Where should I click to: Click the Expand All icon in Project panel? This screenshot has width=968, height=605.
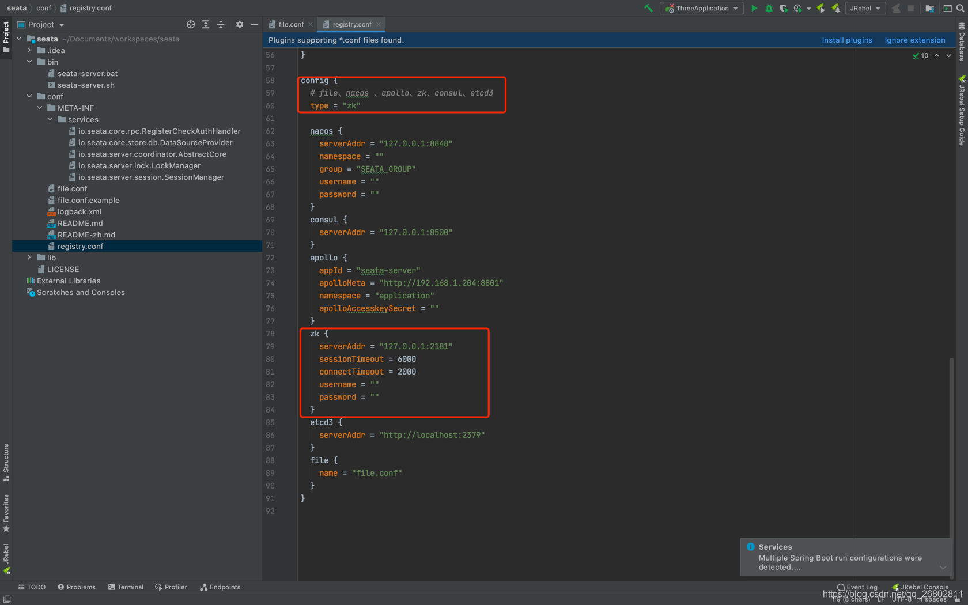tap(206, 24)
